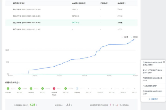
Task: Select the green check for 2023.01
Action: pyautogui.click(x=20, y=88)
